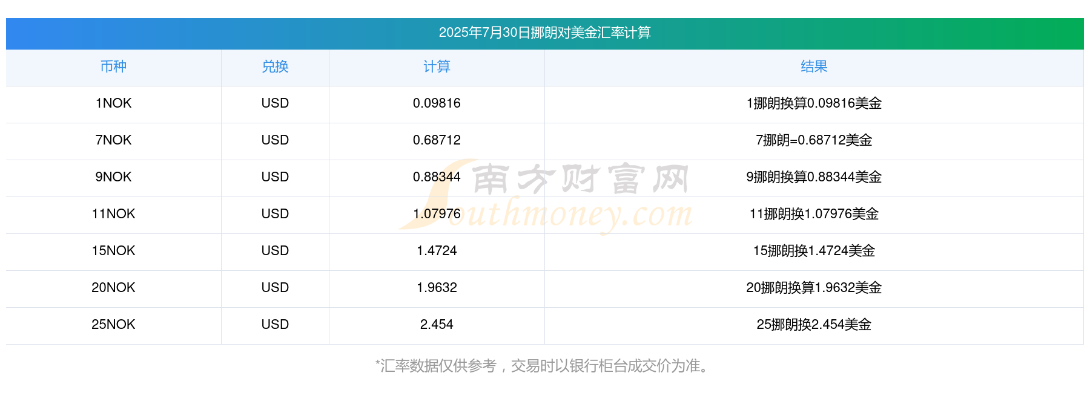Click the 结果 column header
1090x393 pixels.
click(x=814, y=67)
